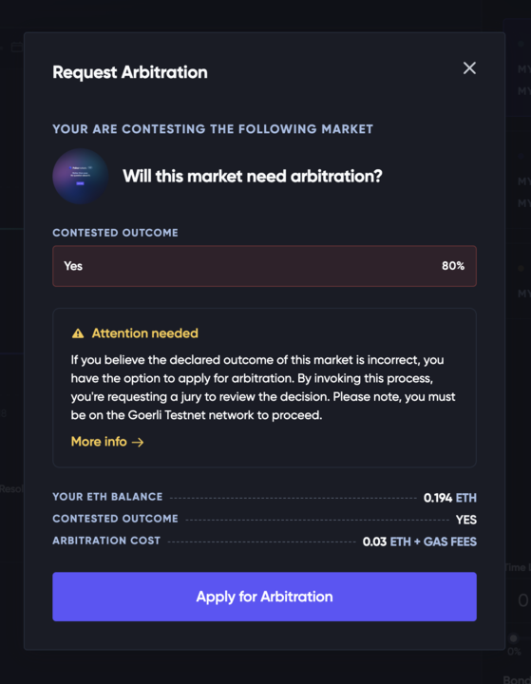Close the Request Arbitration dialog
This screenshot has width=531, height=684.
[x=469, y=68]
